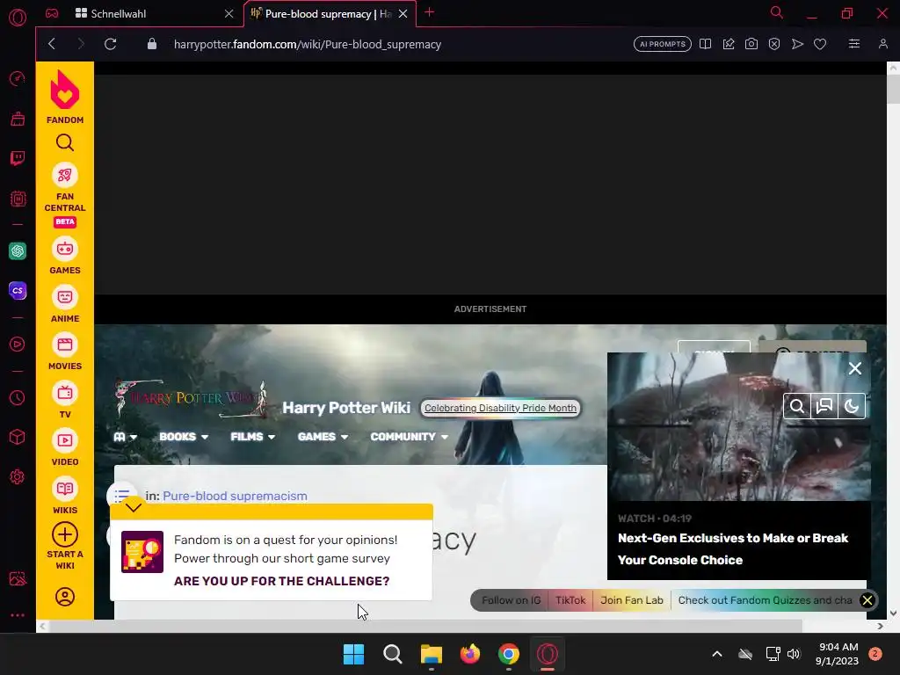Open volume control in system tray
The height and width of the screenshot is (675, 900).
click(x=794, y=654)
